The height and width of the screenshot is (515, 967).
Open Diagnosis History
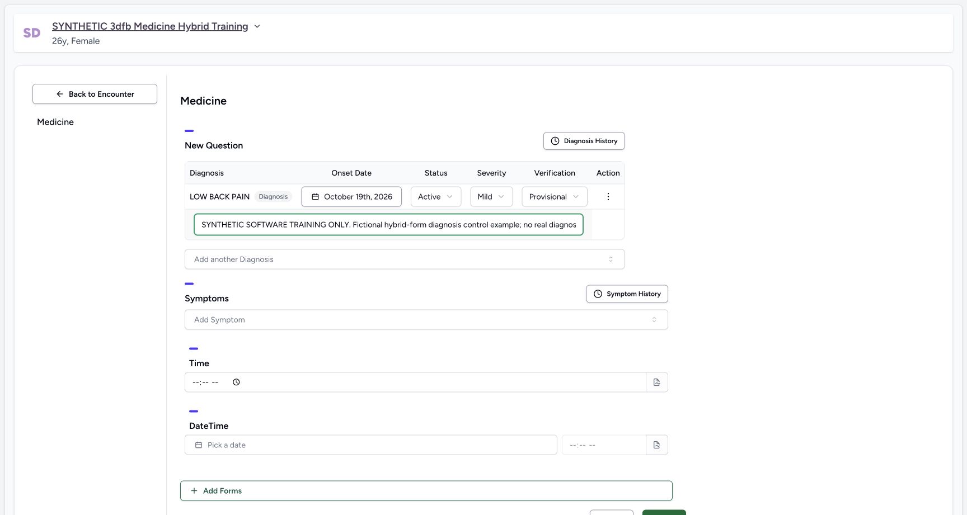584,141
